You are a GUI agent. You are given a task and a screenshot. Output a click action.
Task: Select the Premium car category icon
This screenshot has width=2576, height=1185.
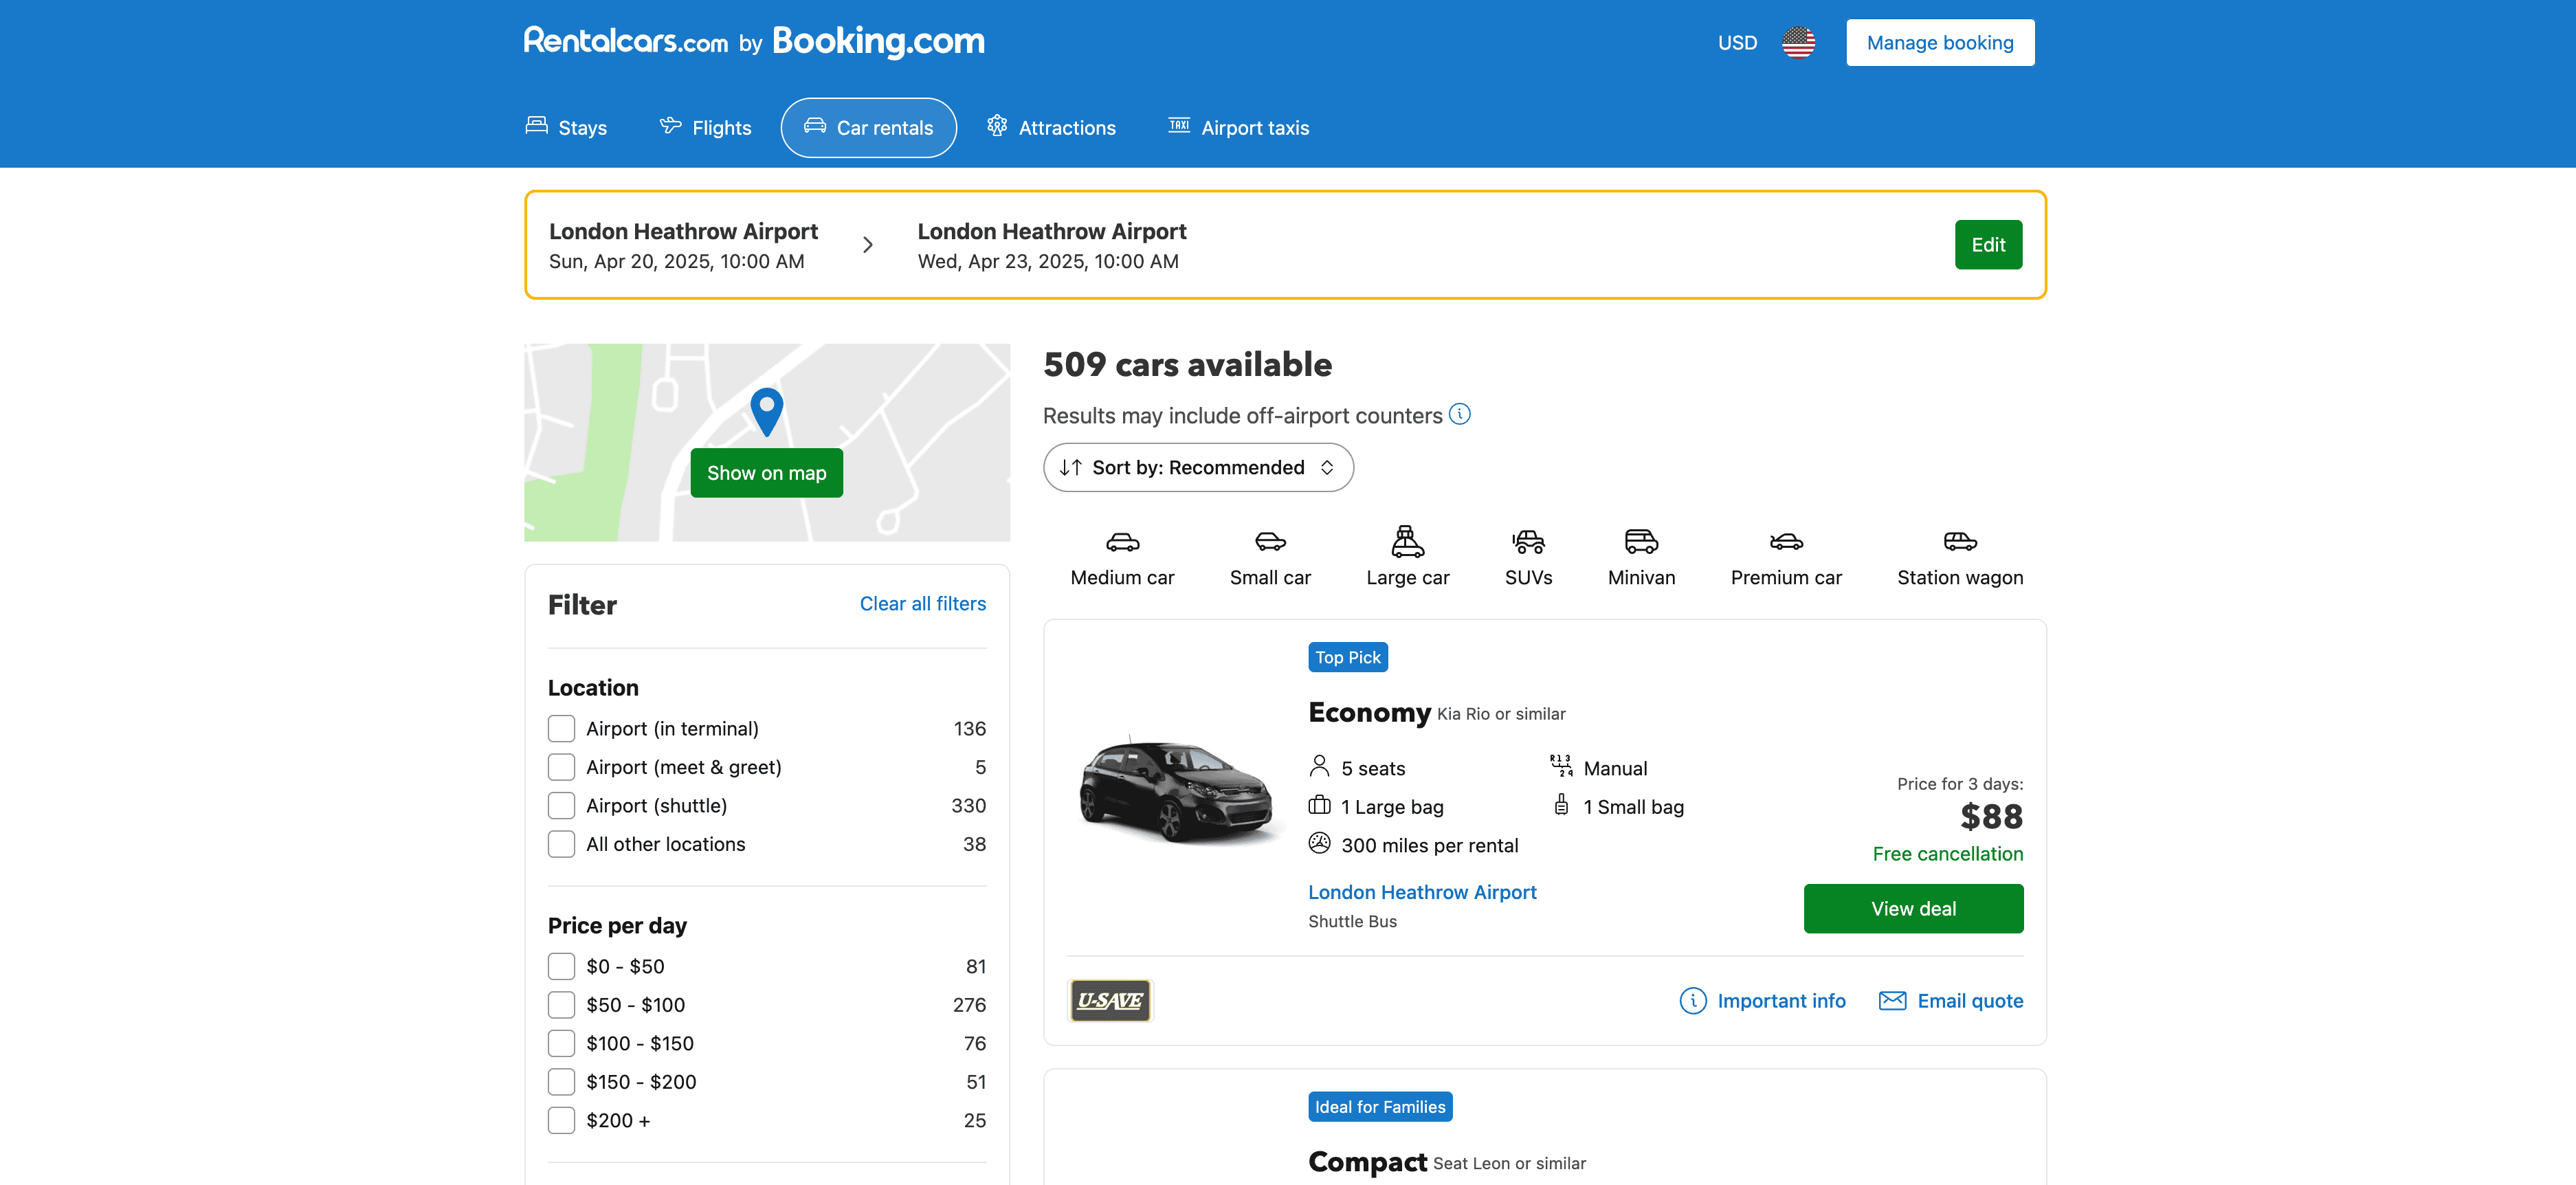coord(1786,542)
